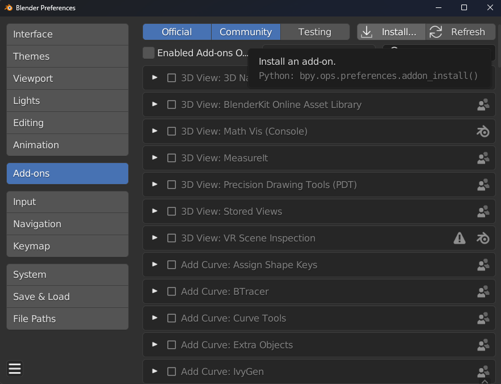Viewport: 501px width, 384px height.
Task: Click the community icon for BTracer
Action: [x=483, y=291]
